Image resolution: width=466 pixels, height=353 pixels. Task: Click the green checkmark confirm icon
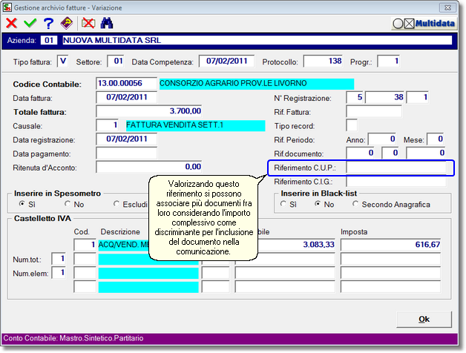coord(30,23)
